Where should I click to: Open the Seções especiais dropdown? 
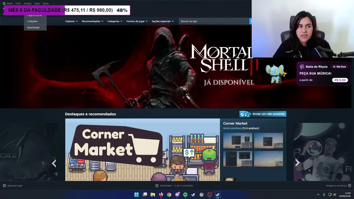pyautogui.click(x=163, y=21)
